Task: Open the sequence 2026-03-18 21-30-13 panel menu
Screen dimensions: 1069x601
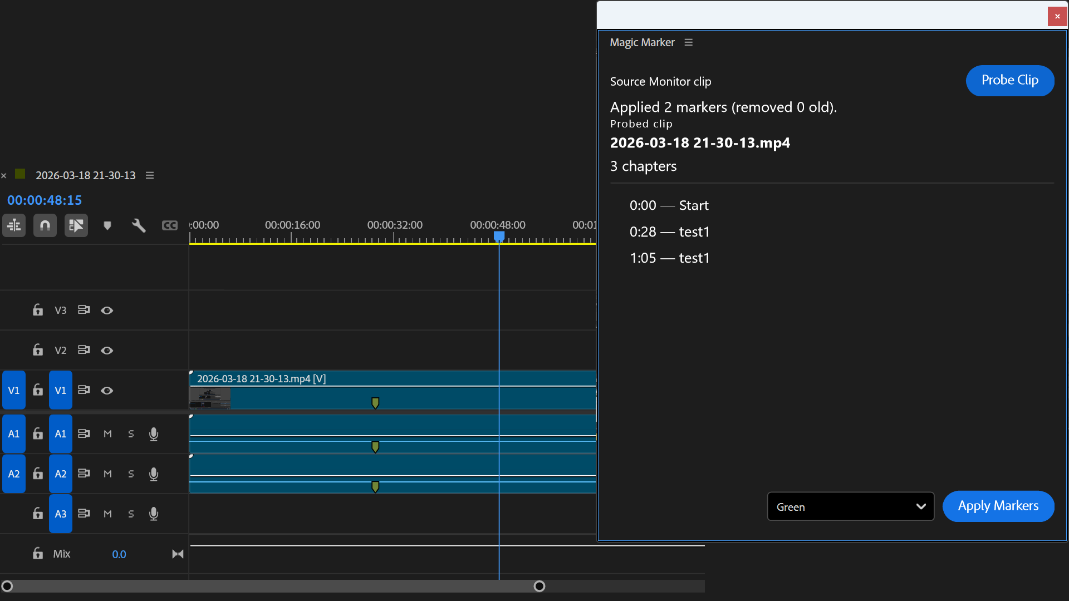Action: [150, 175]
